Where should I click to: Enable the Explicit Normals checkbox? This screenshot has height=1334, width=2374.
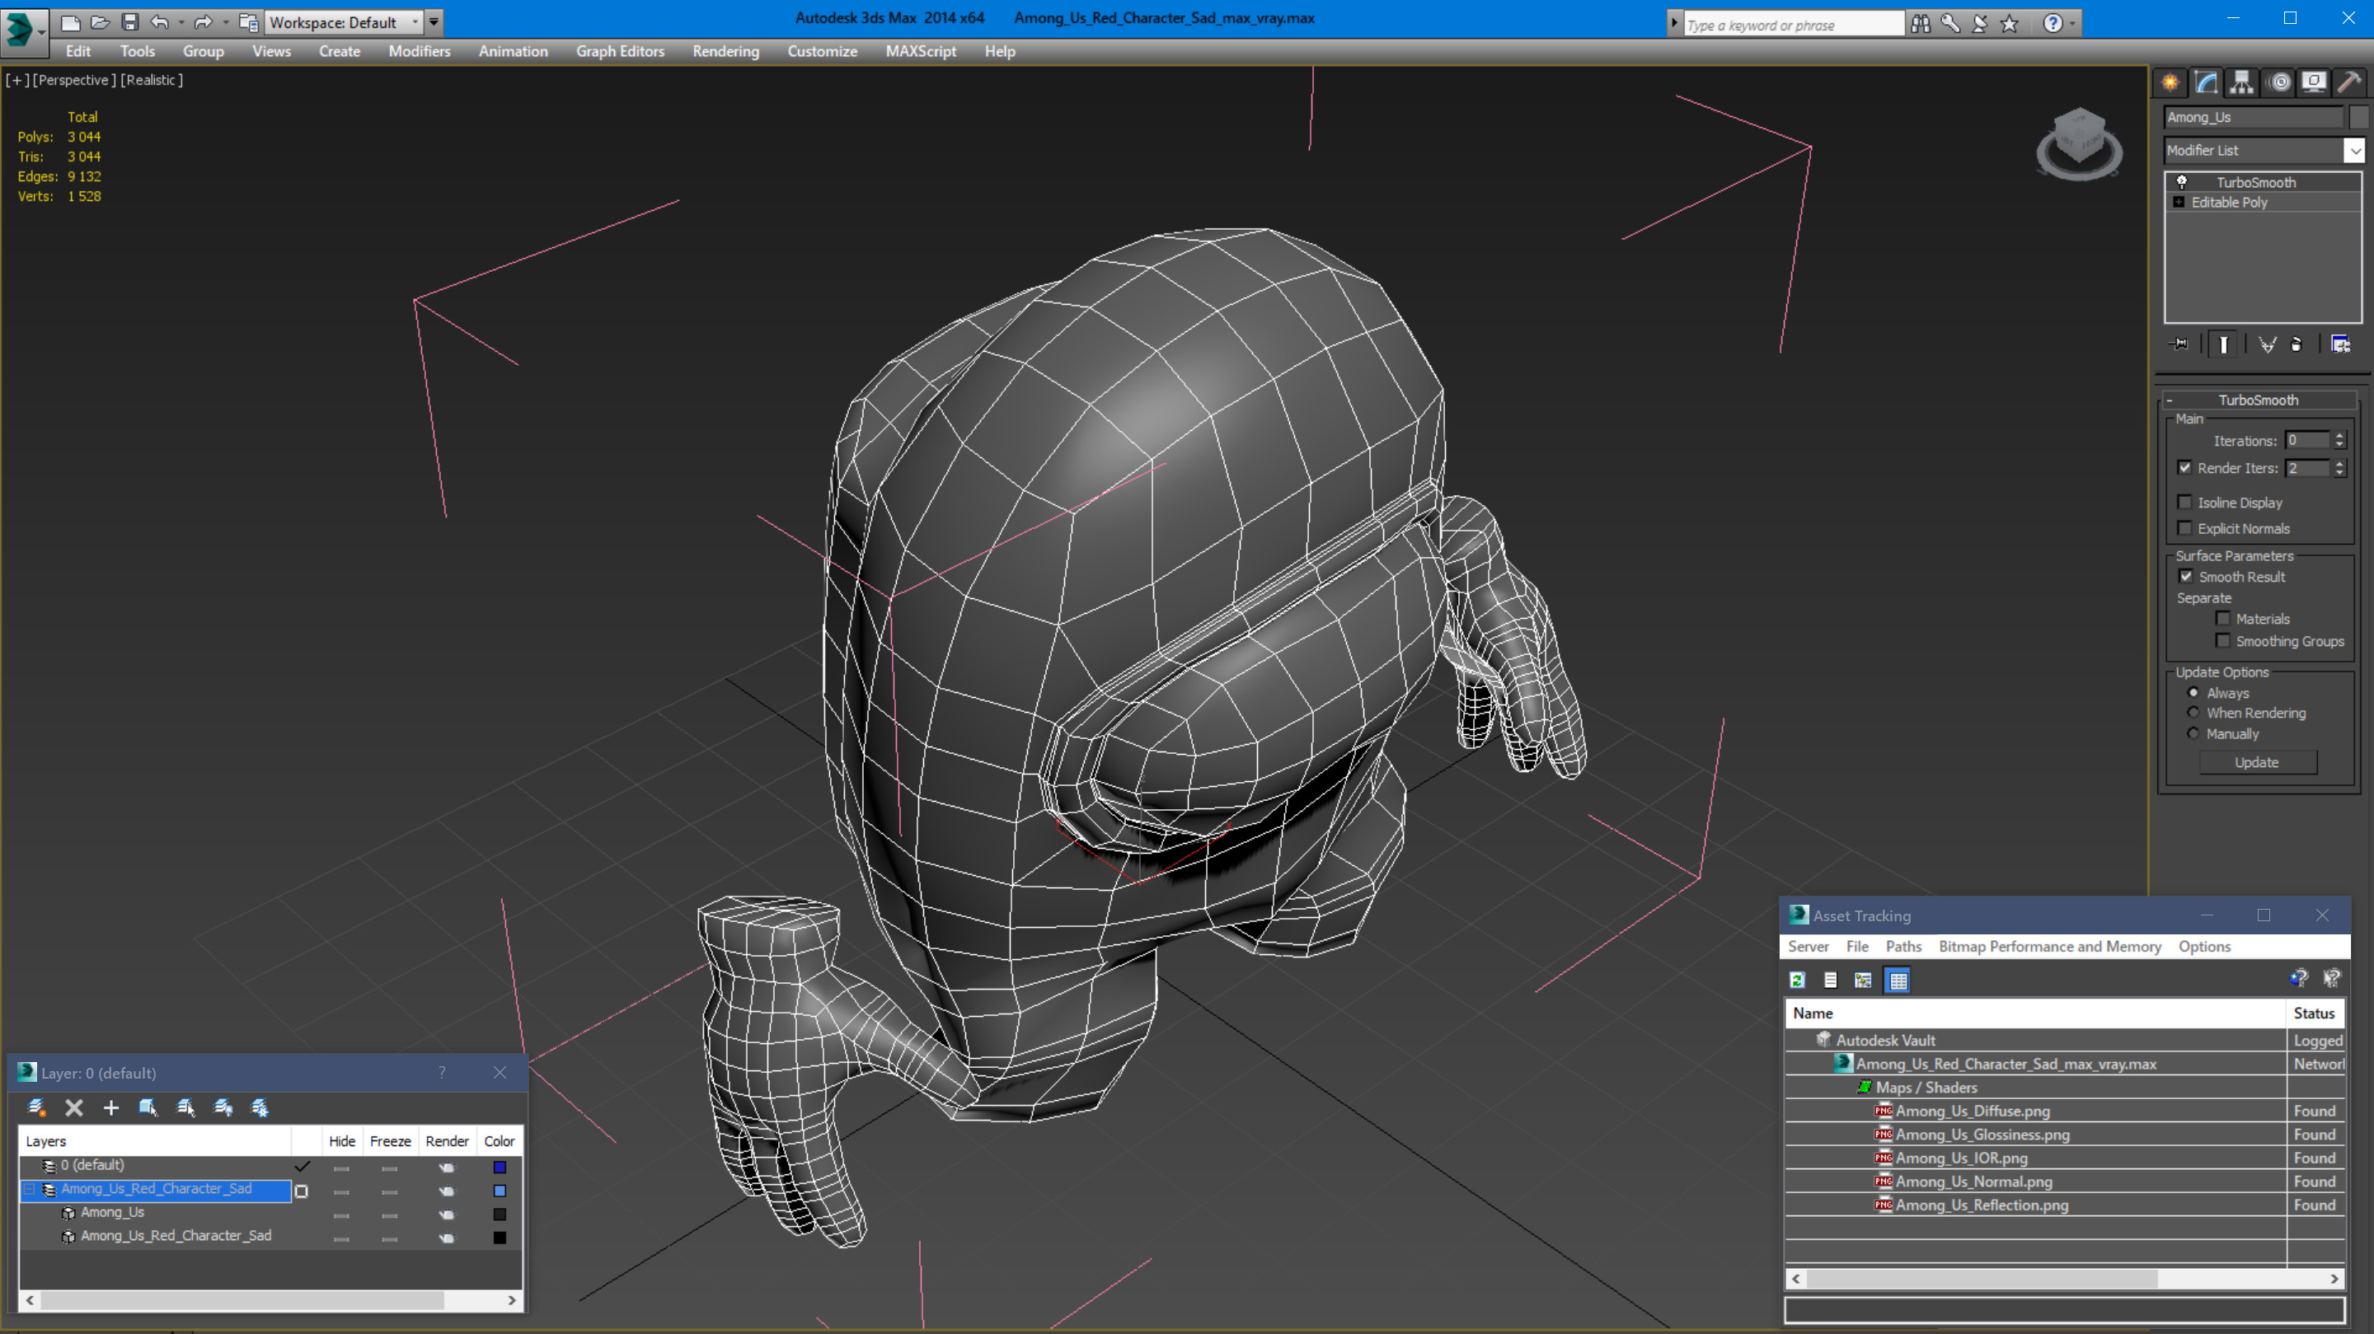2184,528
